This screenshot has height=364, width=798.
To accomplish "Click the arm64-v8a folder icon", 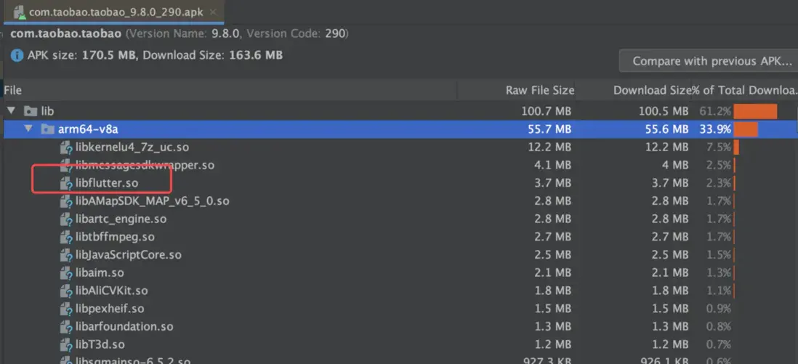I will click(47, 129).
